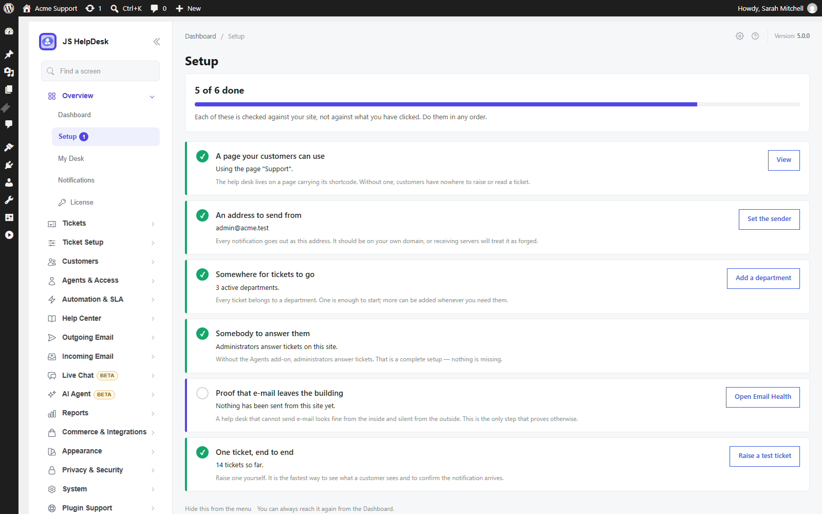The image size is (822, 514).
Task: Click green check for Somebody to answer step
Action: [202, 334]
